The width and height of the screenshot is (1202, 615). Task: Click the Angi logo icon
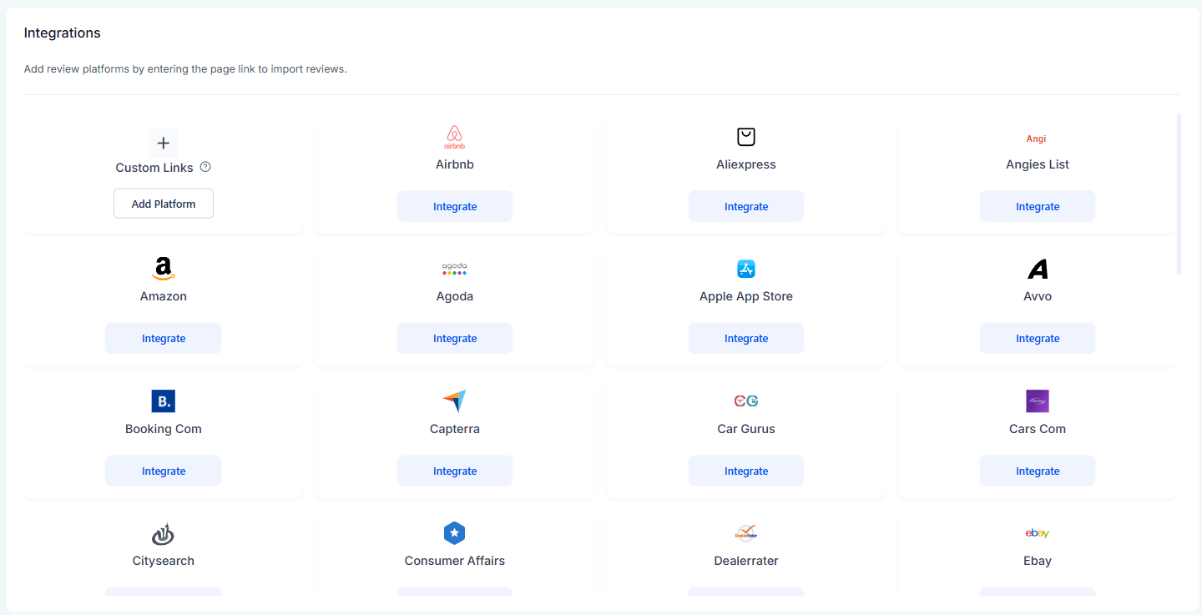pos(1037,139)
